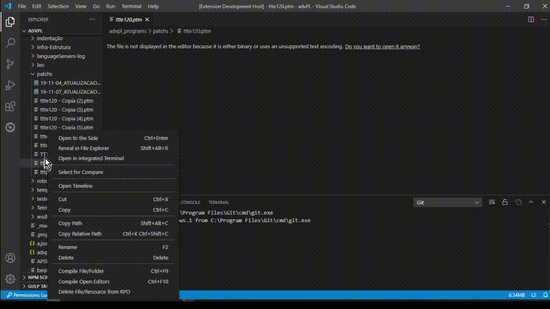The height and width of the screenshot is (309, 550).
Task: Expand the Gulp Tasks section
Action: click(x=35, y=286)
